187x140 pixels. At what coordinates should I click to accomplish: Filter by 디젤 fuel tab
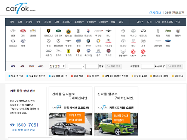(x=149, y=22)
